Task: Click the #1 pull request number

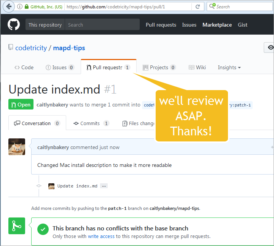Action: tap(110, 89)
